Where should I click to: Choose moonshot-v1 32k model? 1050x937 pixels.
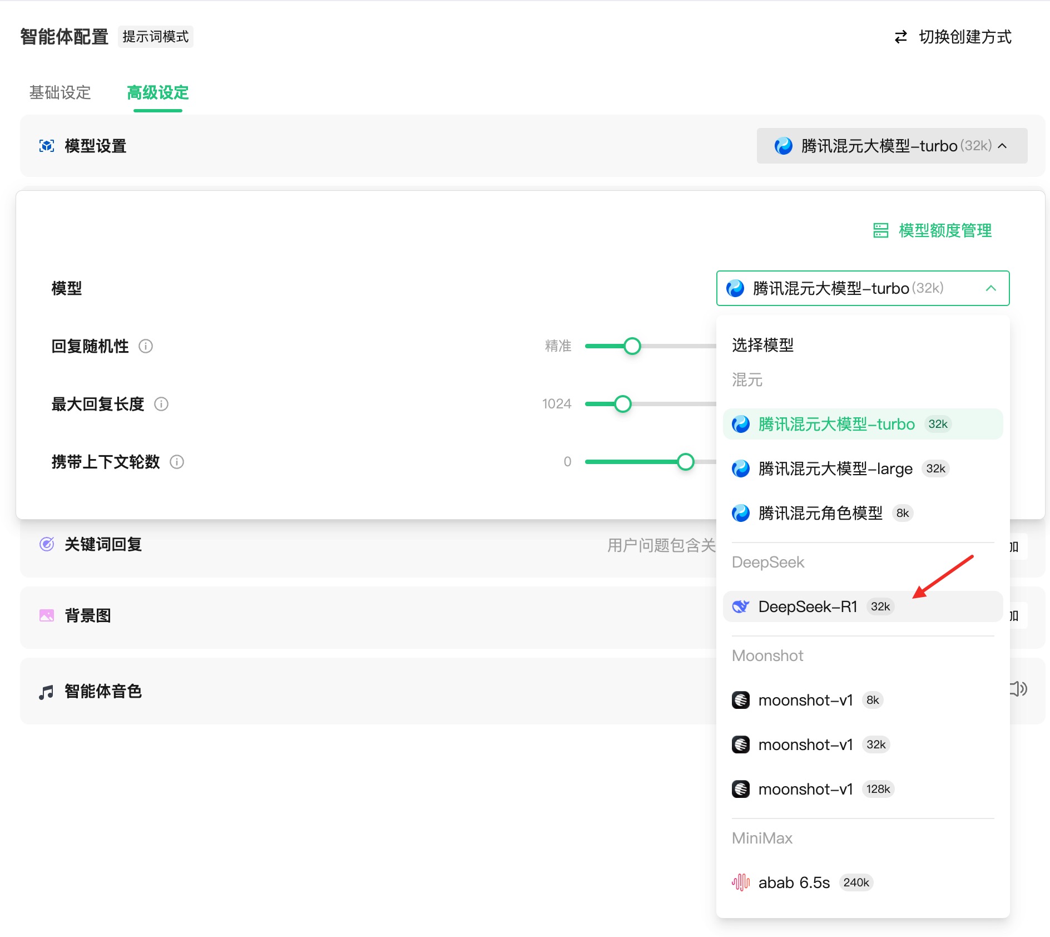[x=863, y=744]
